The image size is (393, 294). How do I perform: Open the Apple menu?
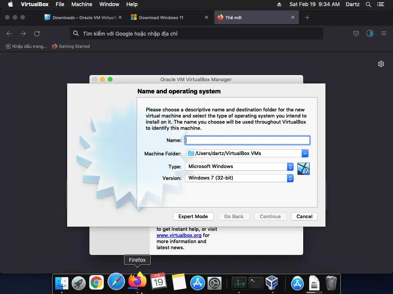[10, 4]
